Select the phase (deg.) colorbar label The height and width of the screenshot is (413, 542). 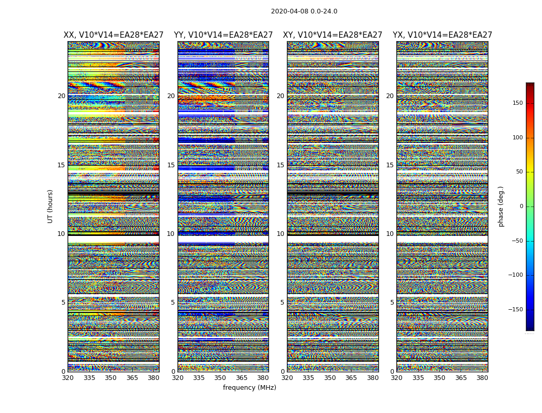(501, 206)
